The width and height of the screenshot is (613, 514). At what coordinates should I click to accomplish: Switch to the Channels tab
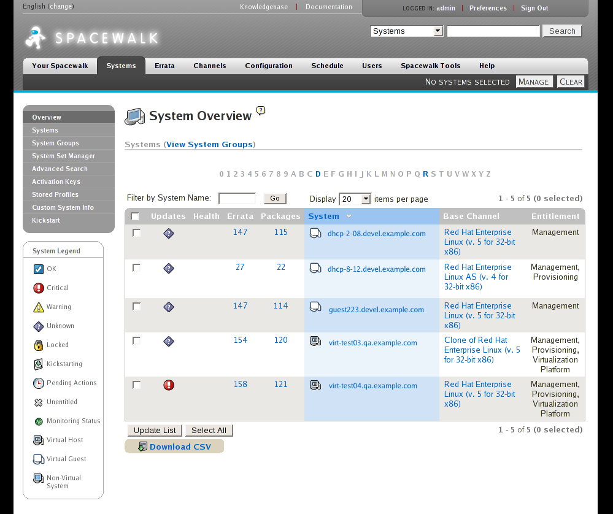(x=209, y=66)
